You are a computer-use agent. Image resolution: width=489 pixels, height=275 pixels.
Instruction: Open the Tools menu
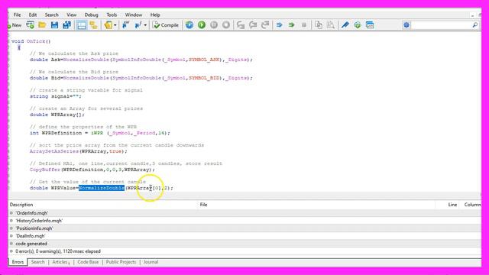coord(112,15)
